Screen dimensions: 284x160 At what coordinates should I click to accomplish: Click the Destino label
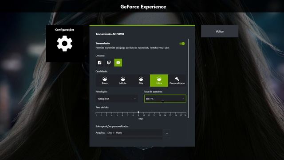[x=100, y=56]
